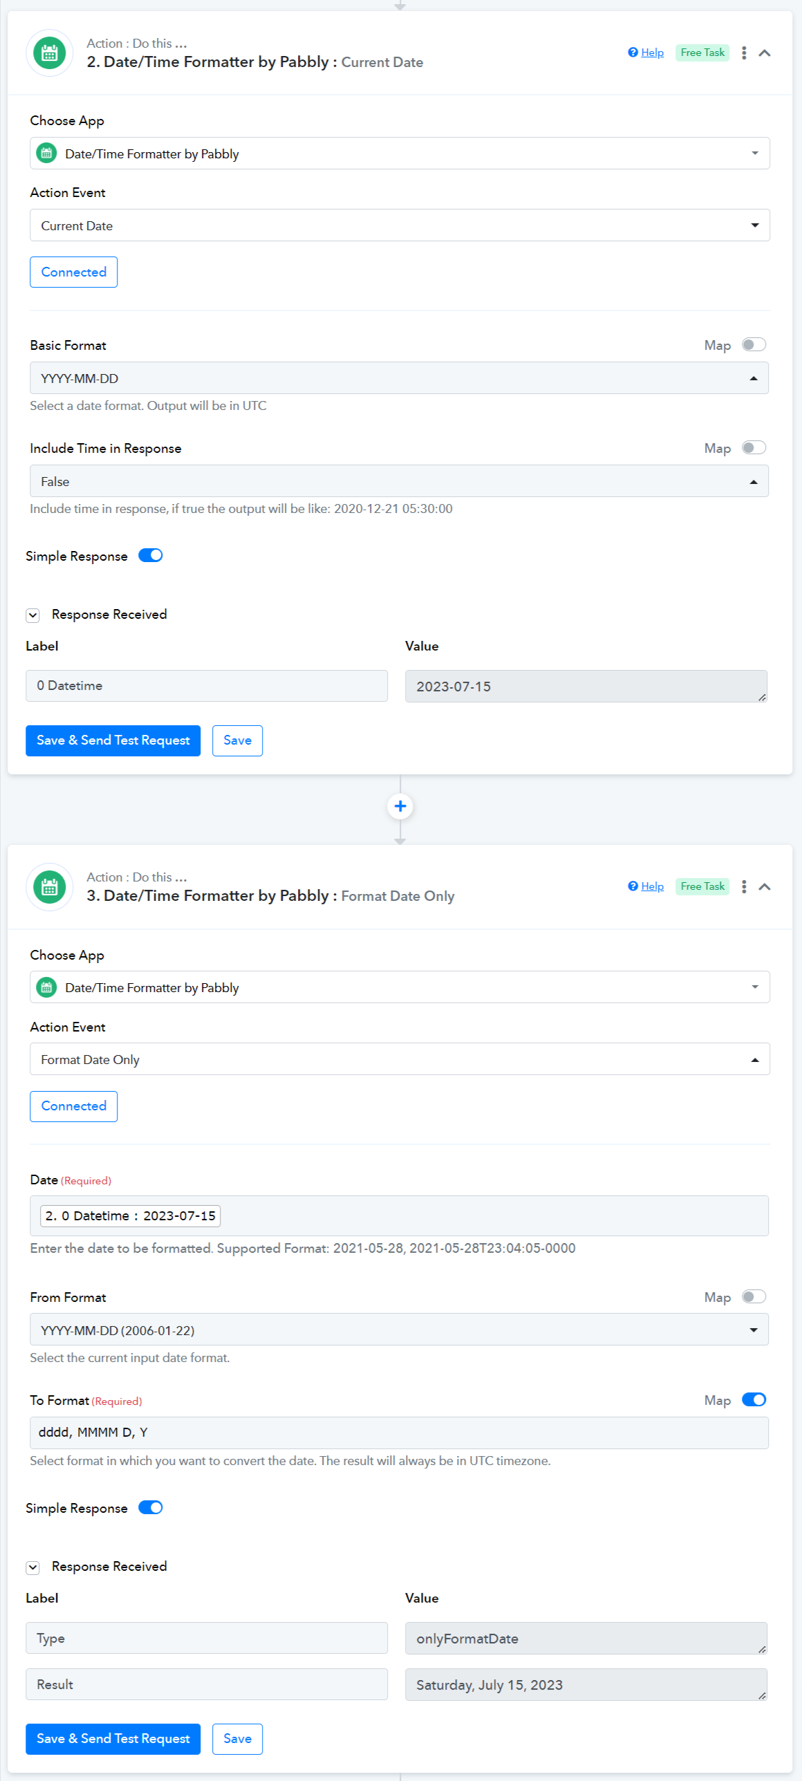Open Choose App dropdown in step 2
The image size is (802, 1781).
400,153
